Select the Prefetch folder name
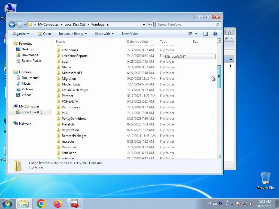The height and width of the screenshot is (209, 279). click(68, 124)
